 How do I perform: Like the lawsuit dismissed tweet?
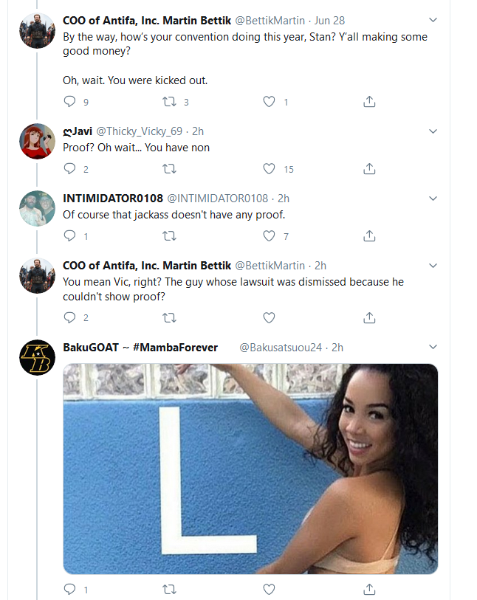[x=269, y=317]
